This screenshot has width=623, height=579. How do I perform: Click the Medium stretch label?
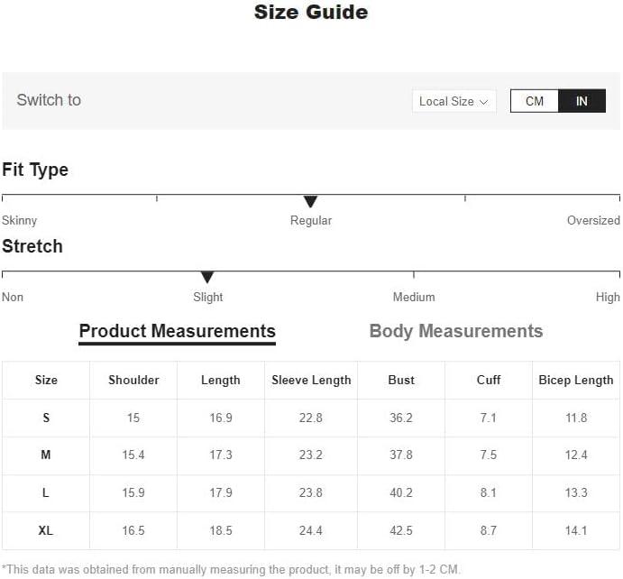(x=414, y=297)
